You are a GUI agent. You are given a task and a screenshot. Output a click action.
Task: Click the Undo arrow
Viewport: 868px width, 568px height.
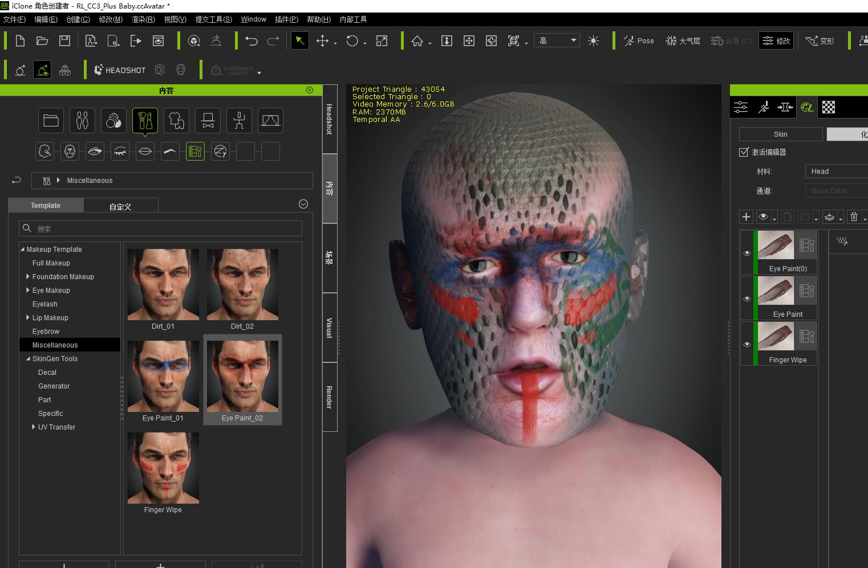pos(252,40)
